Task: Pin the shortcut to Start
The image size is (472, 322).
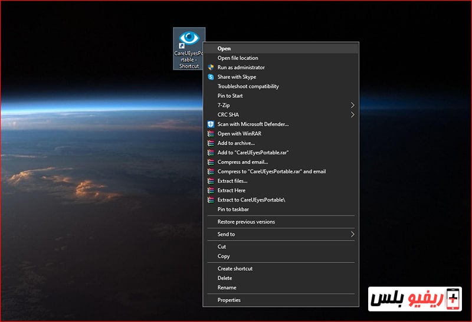Action: click(230, 96)
